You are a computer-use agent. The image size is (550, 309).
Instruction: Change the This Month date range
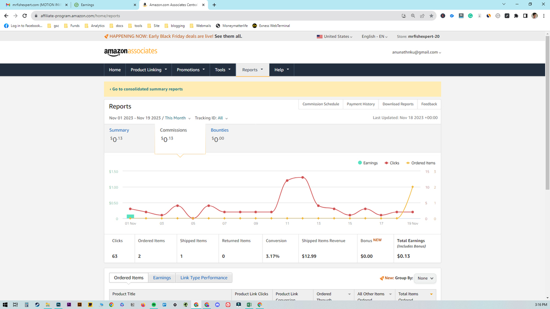tap(177, 118)
